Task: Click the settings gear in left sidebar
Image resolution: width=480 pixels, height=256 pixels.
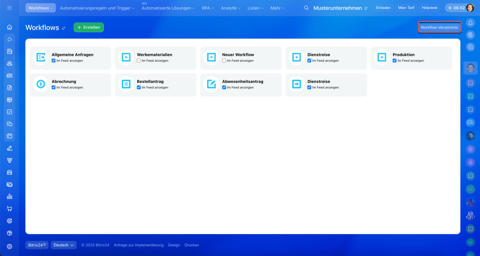Action: click(9, 246)
